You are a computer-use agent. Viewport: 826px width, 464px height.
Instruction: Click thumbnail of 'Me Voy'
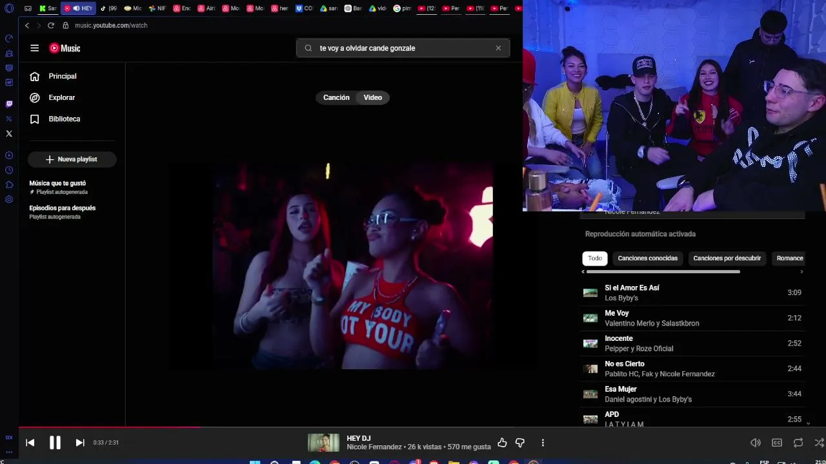[x=590, y=318]
